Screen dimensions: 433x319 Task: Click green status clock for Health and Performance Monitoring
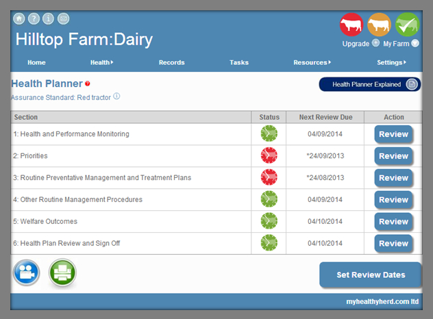click(269, 133)
